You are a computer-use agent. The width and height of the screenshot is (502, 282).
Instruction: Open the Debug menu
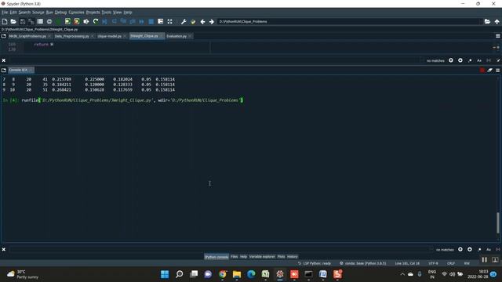[x=60, y=13]
